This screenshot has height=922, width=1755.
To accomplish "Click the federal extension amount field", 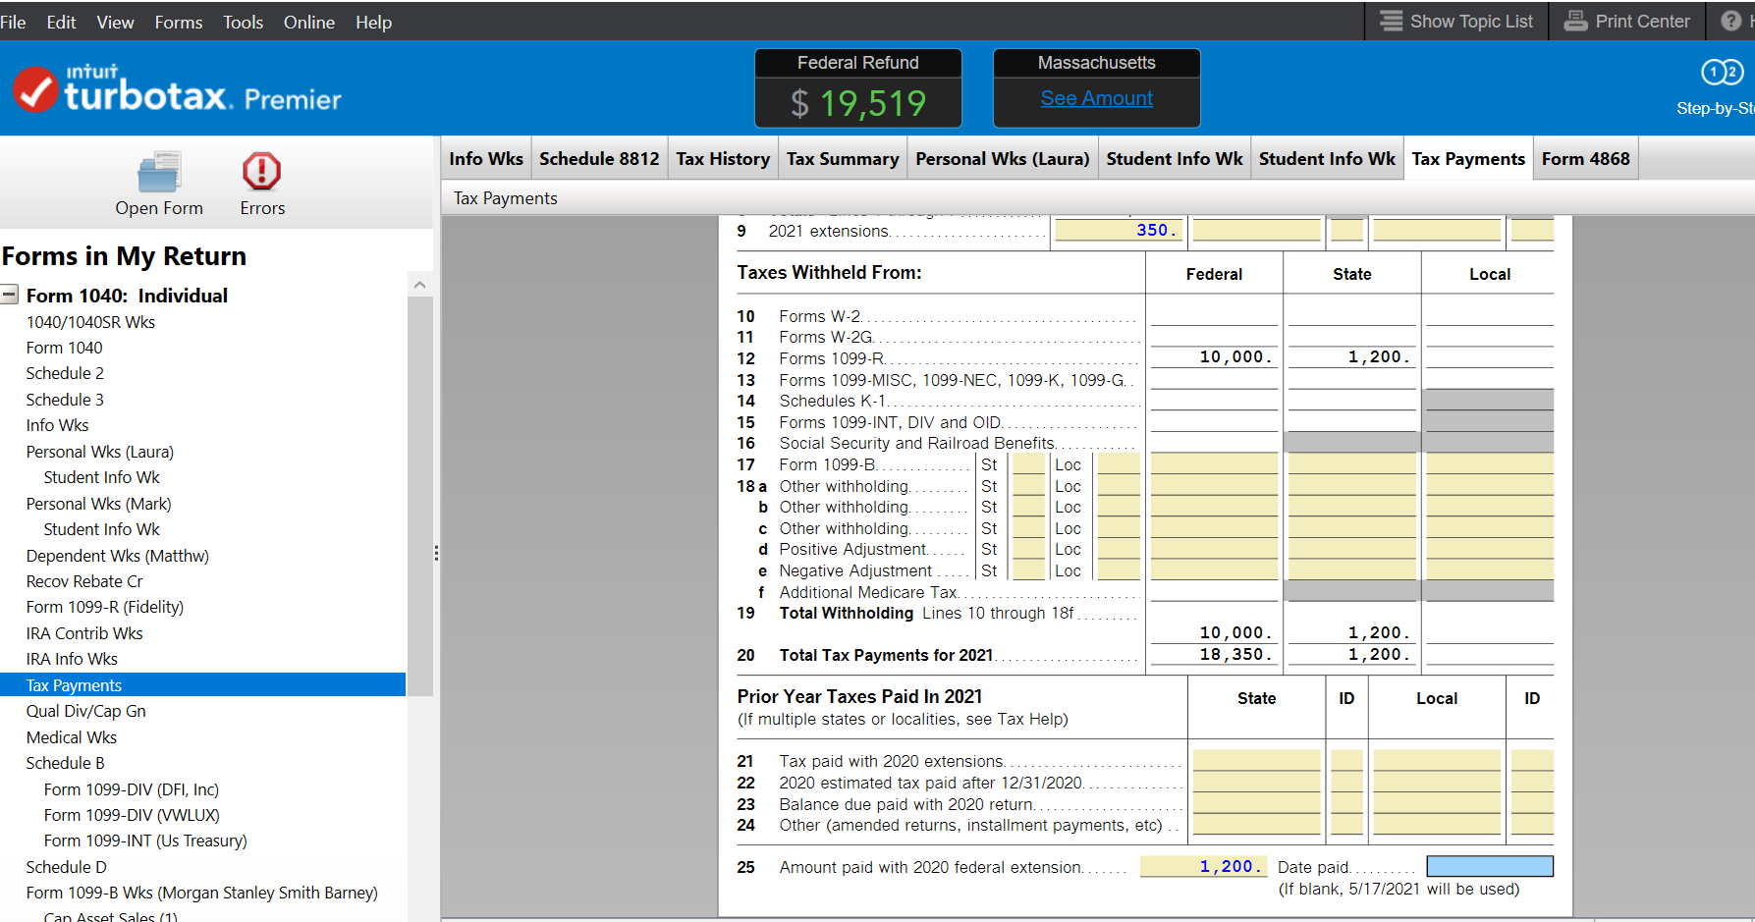I will click(x=1202, y=866).
